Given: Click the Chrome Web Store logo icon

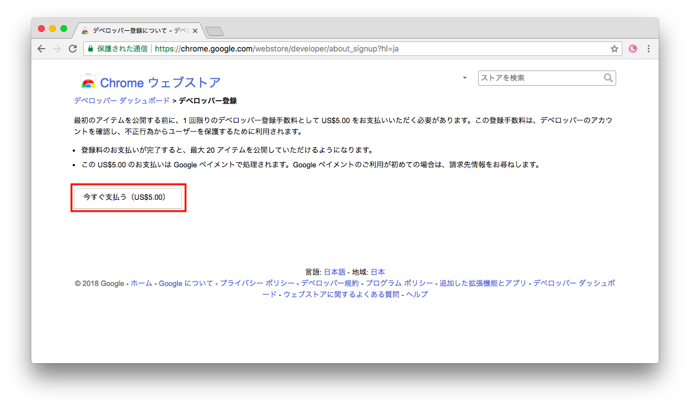Looking at the screenshot, I should (x=88, y=82).
